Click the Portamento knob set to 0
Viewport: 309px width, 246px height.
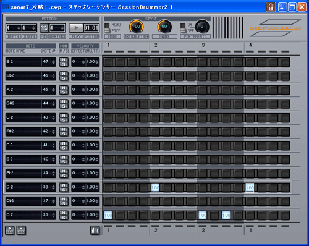point(202,27)
